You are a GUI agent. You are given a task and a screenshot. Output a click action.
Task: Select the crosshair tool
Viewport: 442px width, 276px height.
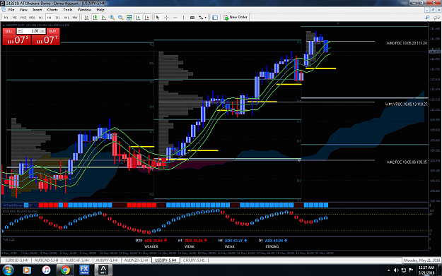pos(166,18)
